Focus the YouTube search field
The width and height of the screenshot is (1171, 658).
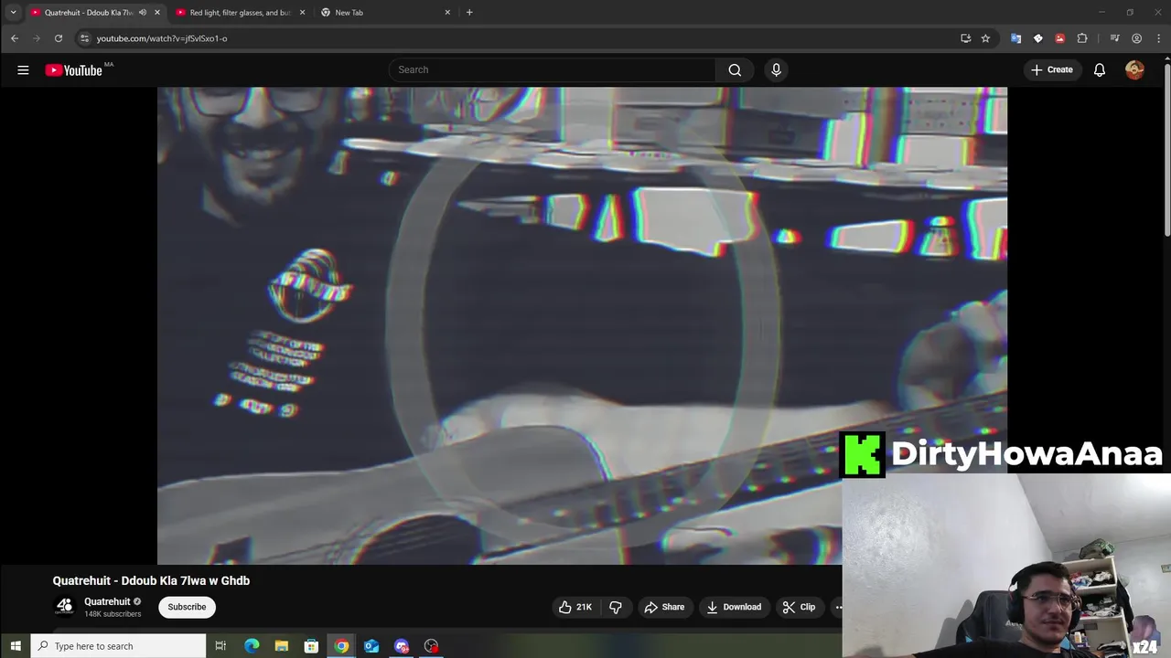pyautogui.click(x=553, y=69)
